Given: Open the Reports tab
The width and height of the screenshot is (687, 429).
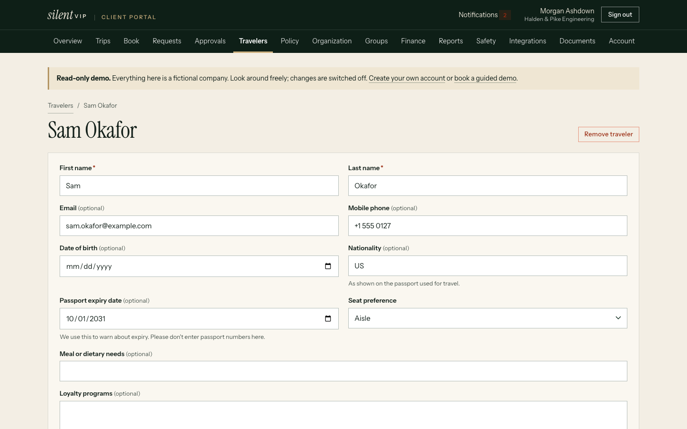Looking at the screenshot, I should click(451, 41).
